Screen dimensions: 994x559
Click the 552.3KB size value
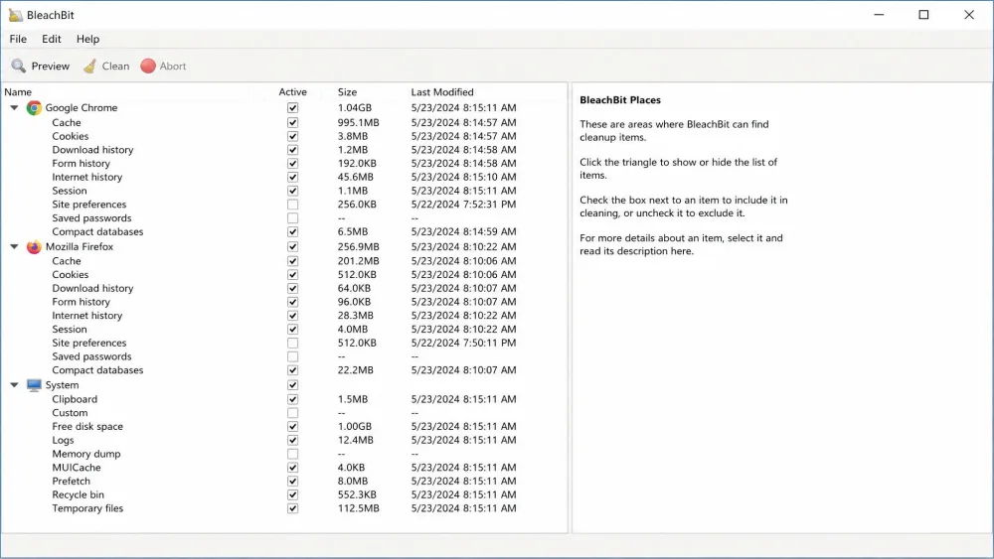click(357, 495)
